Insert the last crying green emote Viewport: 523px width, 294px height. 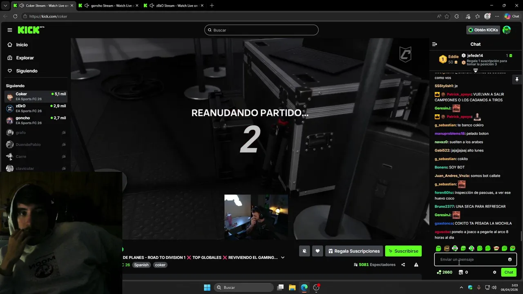pos(513,248)
